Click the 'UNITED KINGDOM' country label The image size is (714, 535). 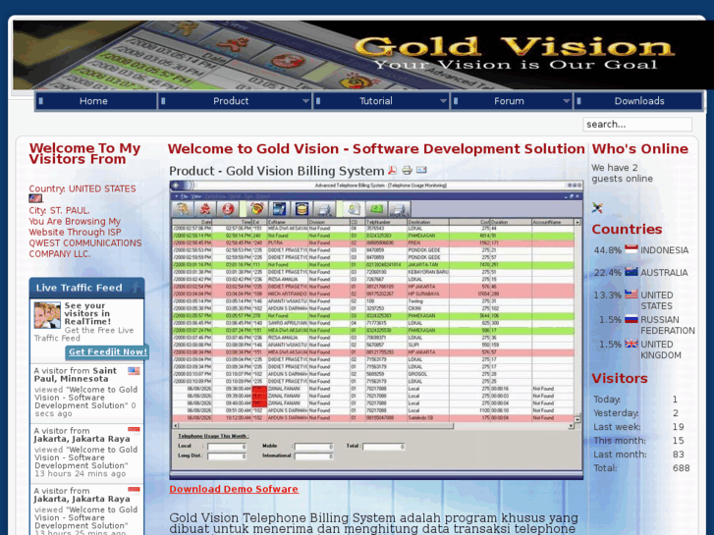661,349
